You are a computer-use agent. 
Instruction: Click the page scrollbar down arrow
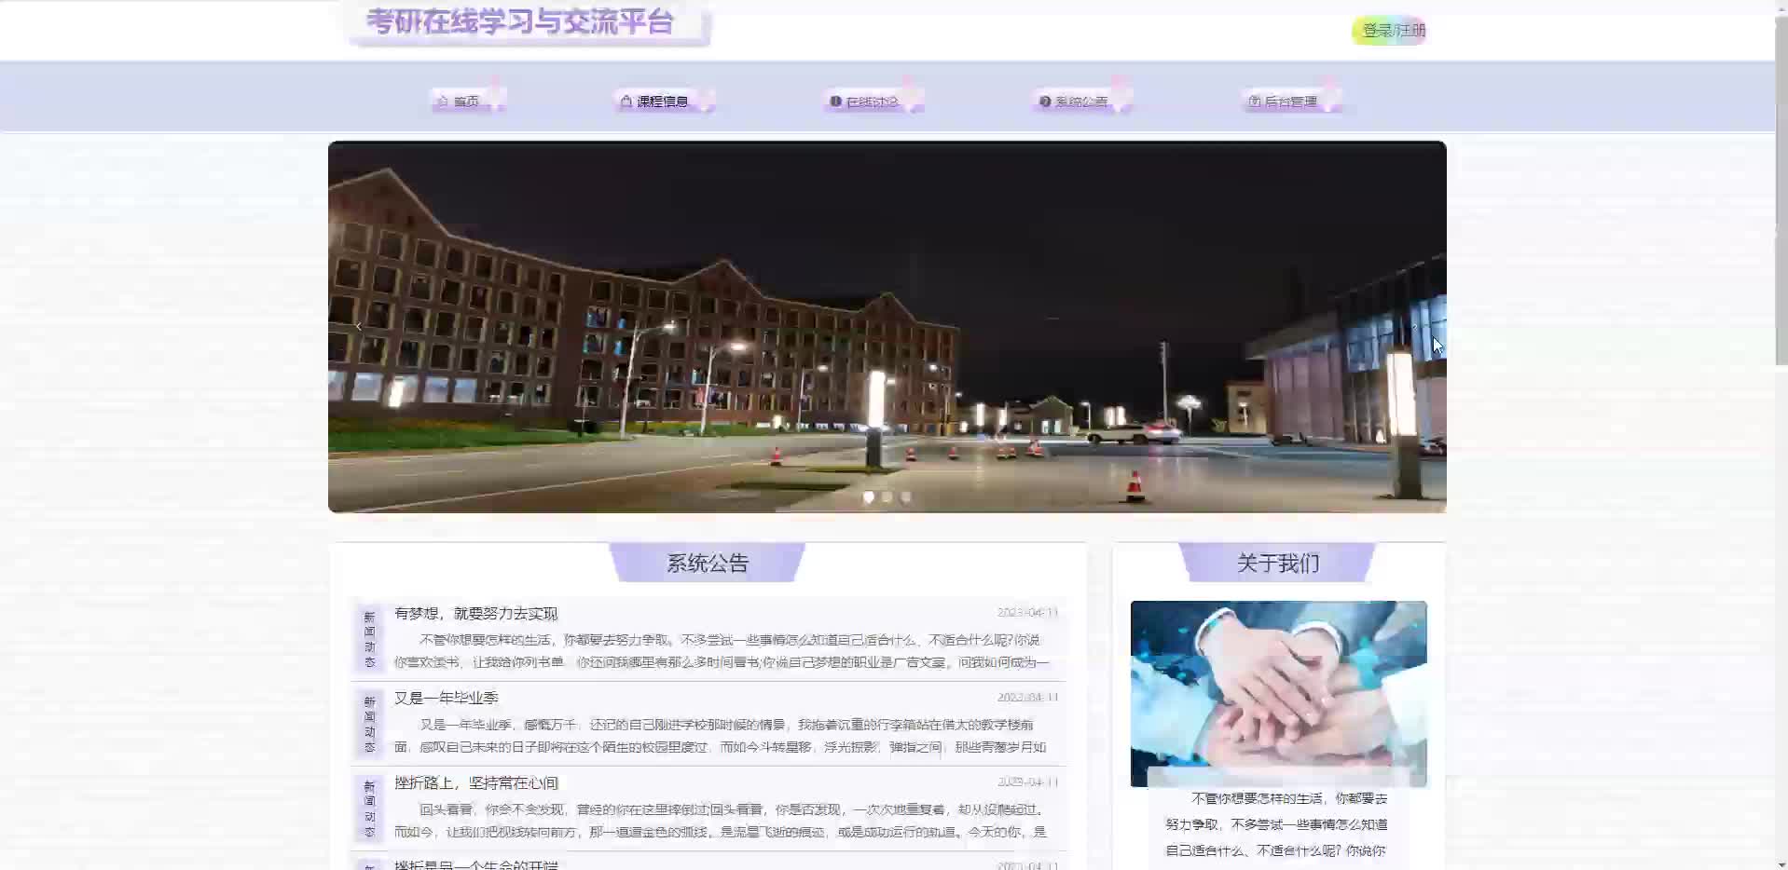(x=1781, y=863)
